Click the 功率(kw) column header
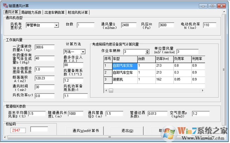This screenshot has height=143, width=230. 164,59
